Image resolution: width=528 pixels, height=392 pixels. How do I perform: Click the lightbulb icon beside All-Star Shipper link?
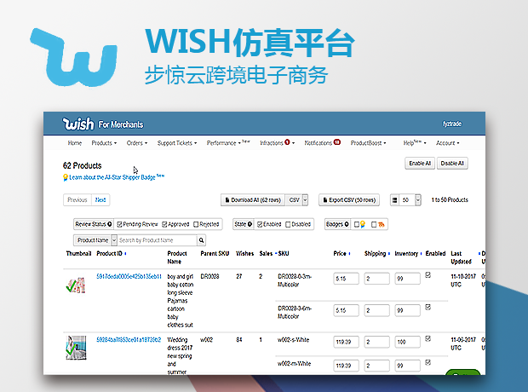66,177
